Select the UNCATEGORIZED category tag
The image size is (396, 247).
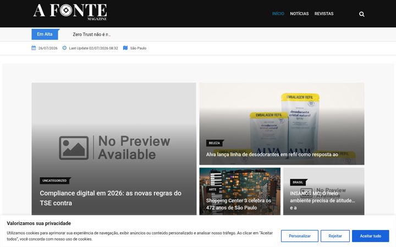tap(55, 181)
